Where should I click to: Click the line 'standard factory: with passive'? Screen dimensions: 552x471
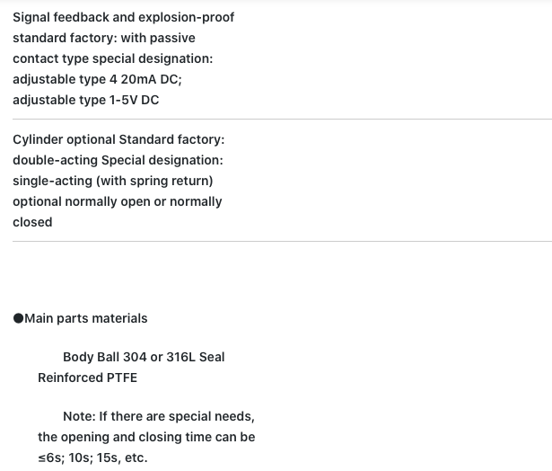(x=104, y=38)
